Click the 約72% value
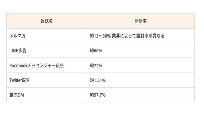The height and width of the screenshot is (114, 204). coord(96,66)
